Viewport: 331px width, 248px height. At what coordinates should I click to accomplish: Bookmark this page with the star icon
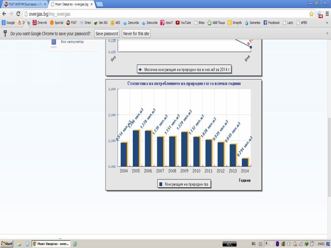(312, 14)
